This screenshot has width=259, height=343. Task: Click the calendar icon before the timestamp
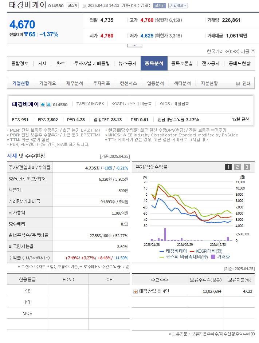(x=85, y=6)
